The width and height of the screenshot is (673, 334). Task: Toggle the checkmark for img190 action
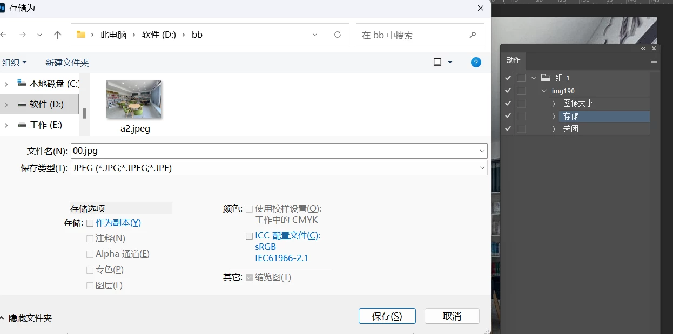(508, 91)
